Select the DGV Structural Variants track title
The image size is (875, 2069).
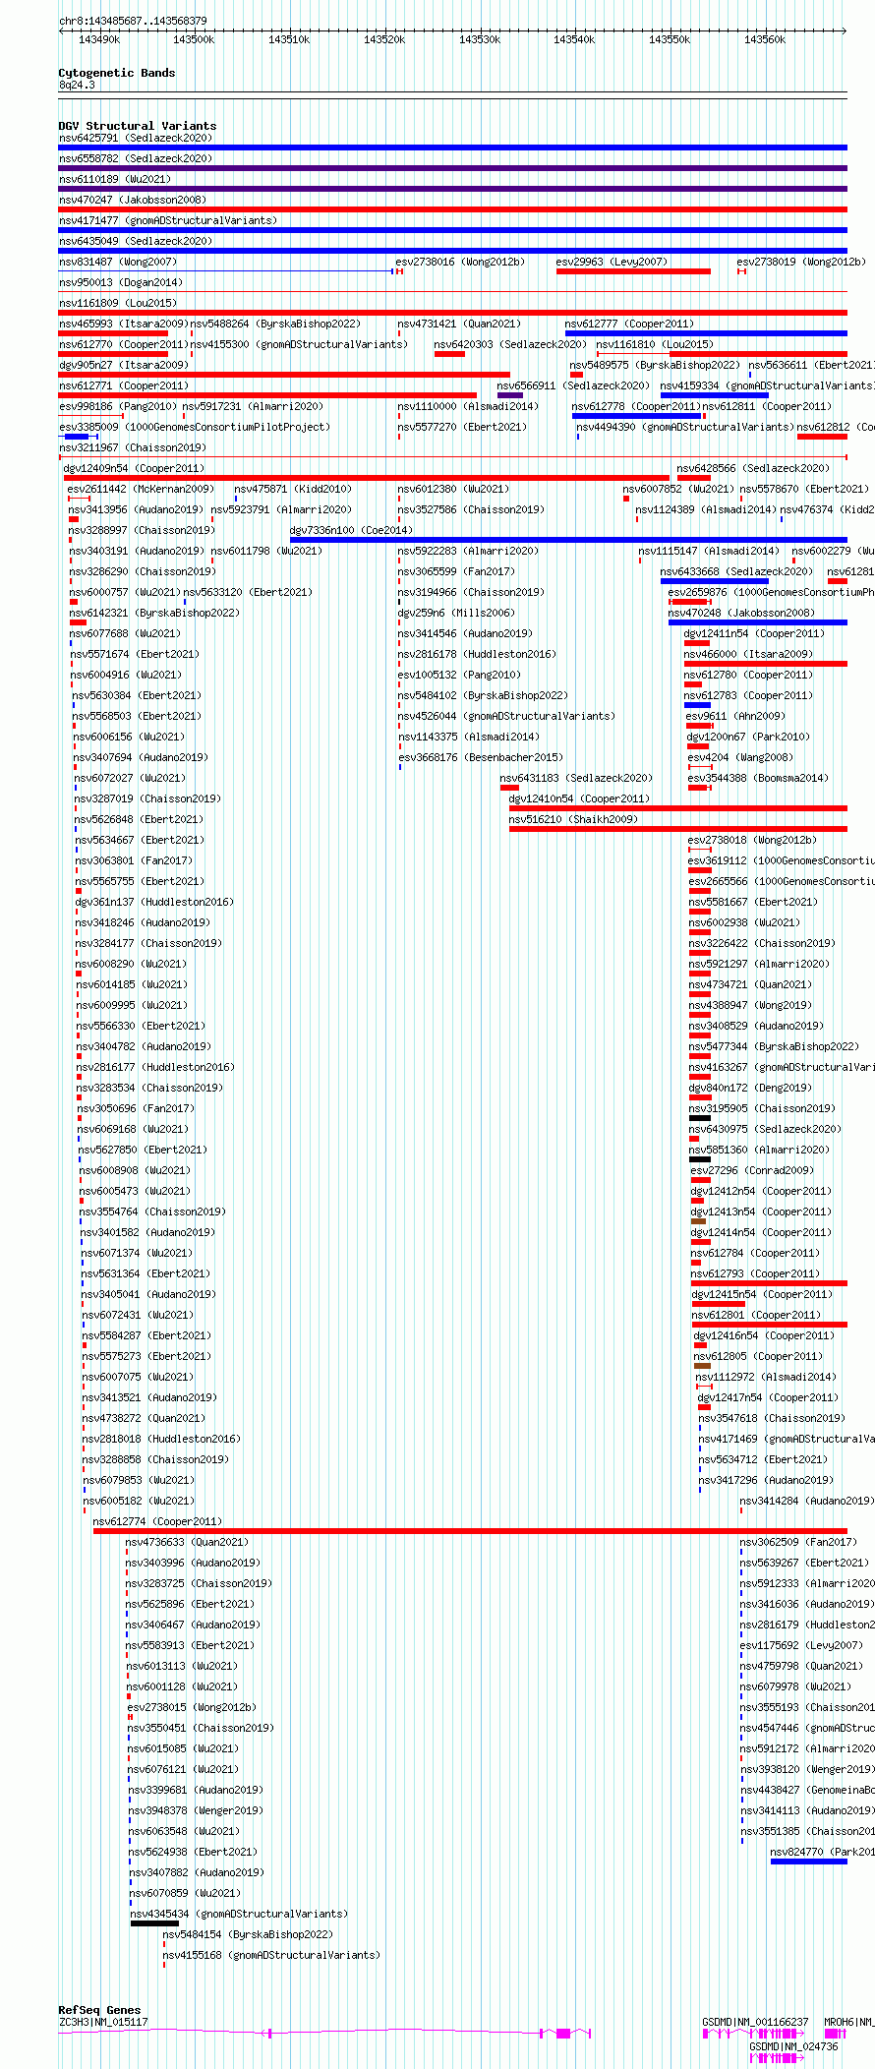pos(138,126)
